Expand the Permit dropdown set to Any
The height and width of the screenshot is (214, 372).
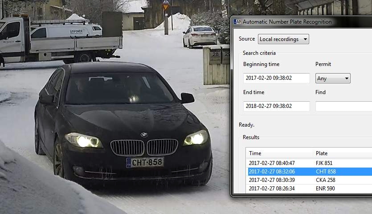click(333, 78)
